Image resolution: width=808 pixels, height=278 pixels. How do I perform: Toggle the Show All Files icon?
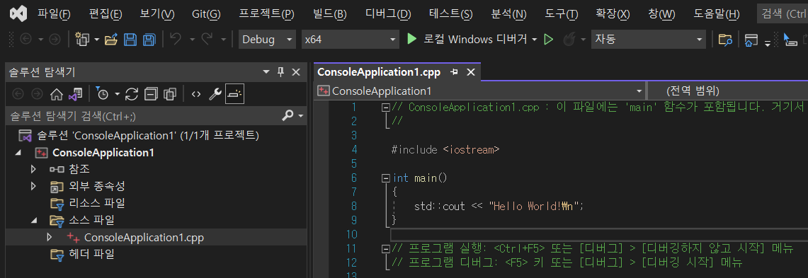tap(169, 94)
